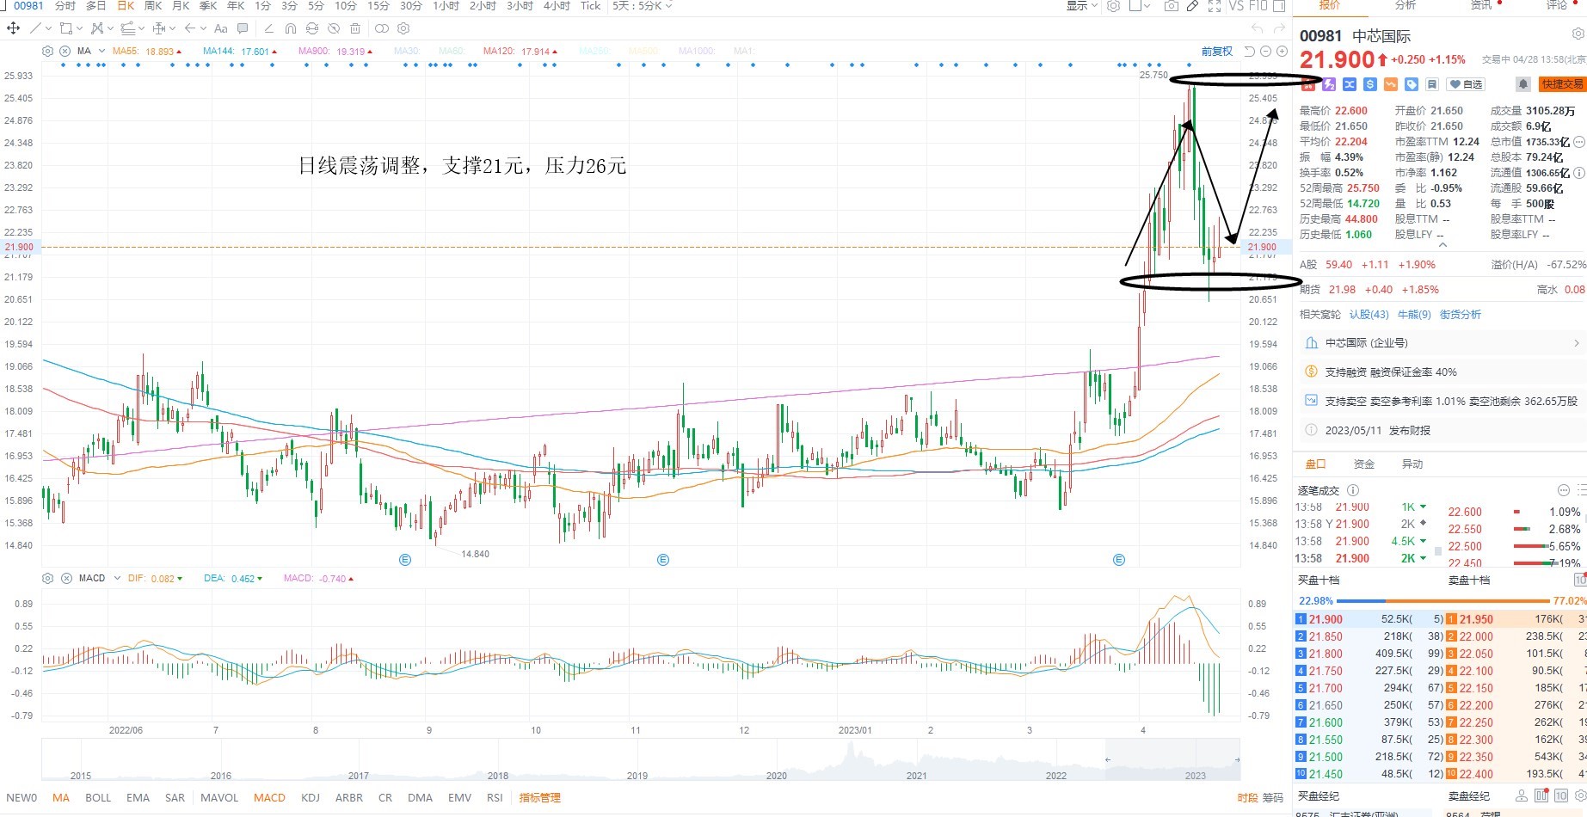Switch to 异动 tab

[1412, 464]
